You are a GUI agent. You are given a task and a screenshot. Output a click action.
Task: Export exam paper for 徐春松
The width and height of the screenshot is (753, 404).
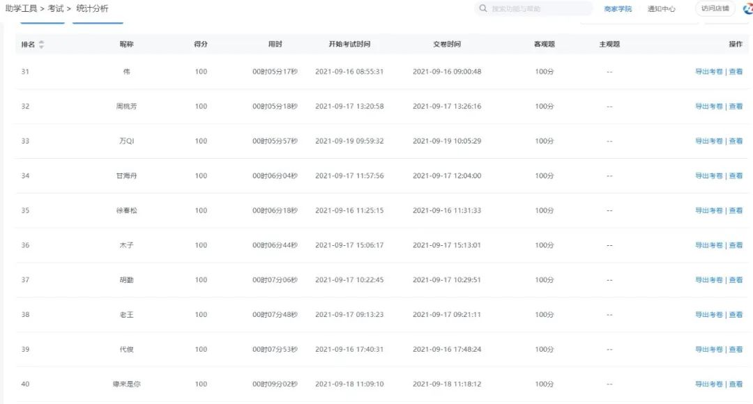point(708,211)
